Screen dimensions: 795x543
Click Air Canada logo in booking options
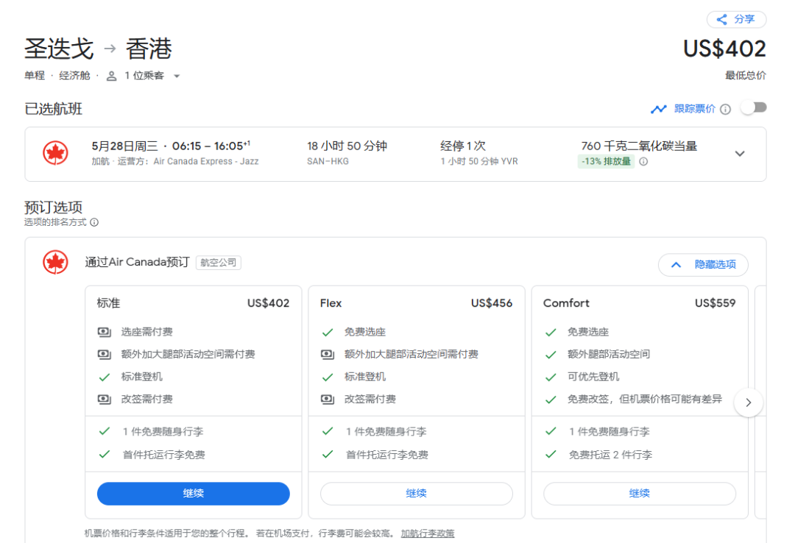55,262
